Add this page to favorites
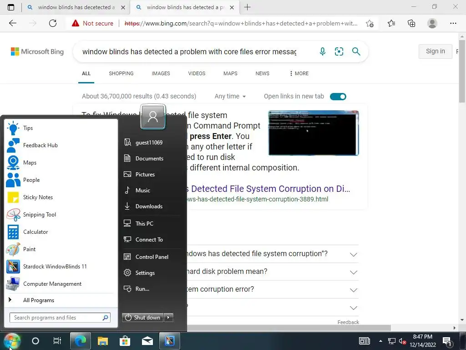Image resolution: width=466 pixels, height=350 pixels. click(370, 23)
